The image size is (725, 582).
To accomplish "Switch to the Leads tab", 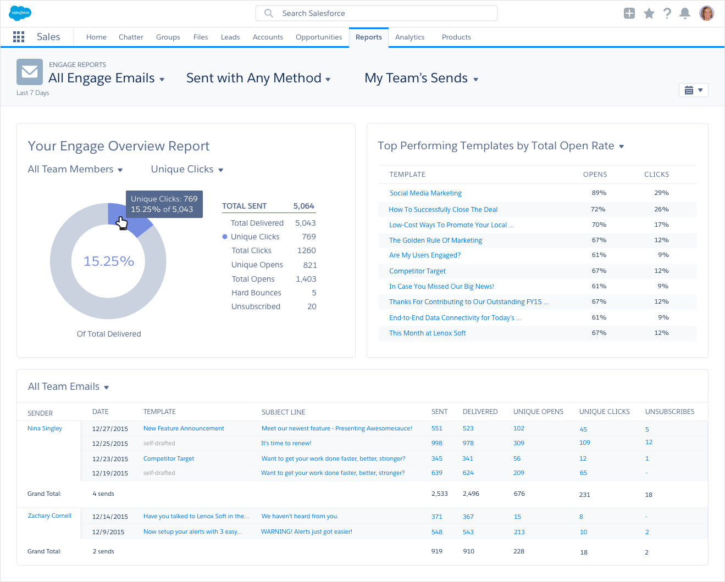I will (230, 37).
